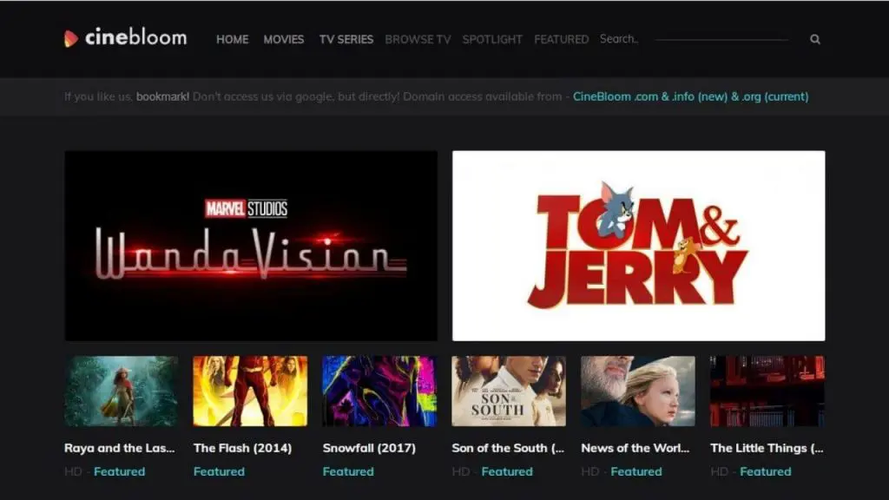Select News of the World poster
The image size is (889, 500).
point(638,391)
